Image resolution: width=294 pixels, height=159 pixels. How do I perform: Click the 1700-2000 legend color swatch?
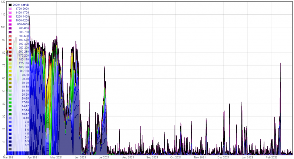tap(10, 9)
